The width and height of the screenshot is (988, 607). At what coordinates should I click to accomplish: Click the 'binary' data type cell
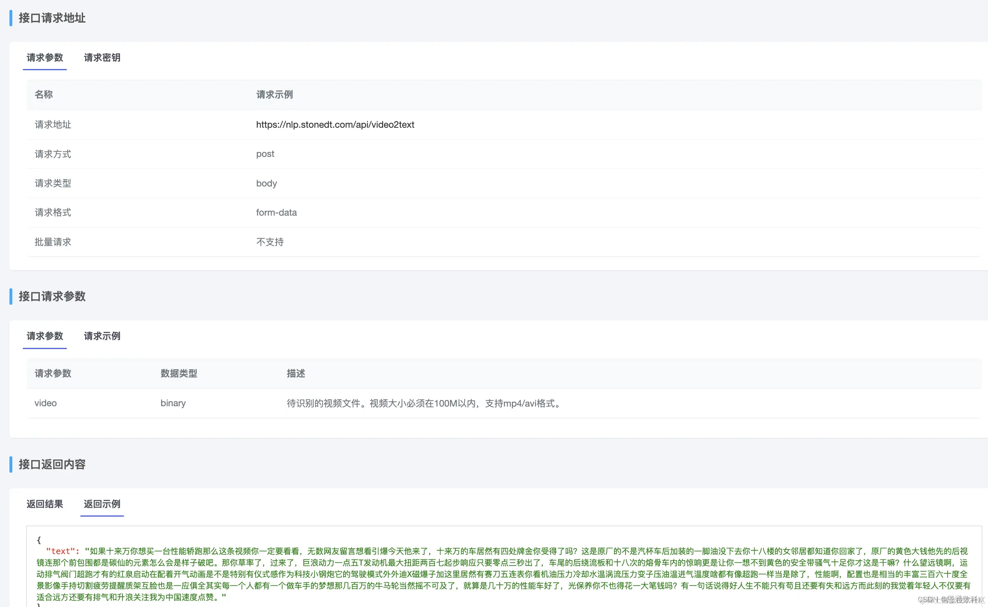point(173,403)
